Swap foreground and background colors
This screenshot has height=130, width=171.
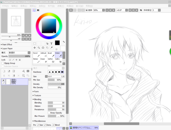64,42
